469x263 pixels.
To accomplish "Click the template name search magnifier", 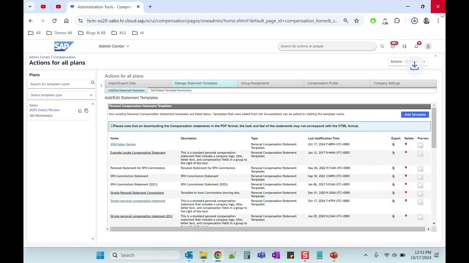I will pyautogui.click(x=93, y=83).
